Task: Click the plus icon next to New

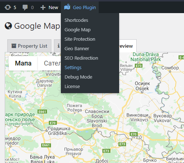Action: point(43,8)
